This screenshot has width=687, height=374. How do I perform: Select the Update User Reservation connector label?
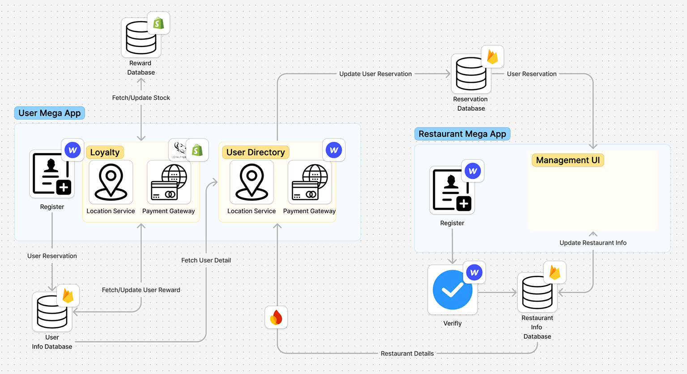tap(375, 74)
